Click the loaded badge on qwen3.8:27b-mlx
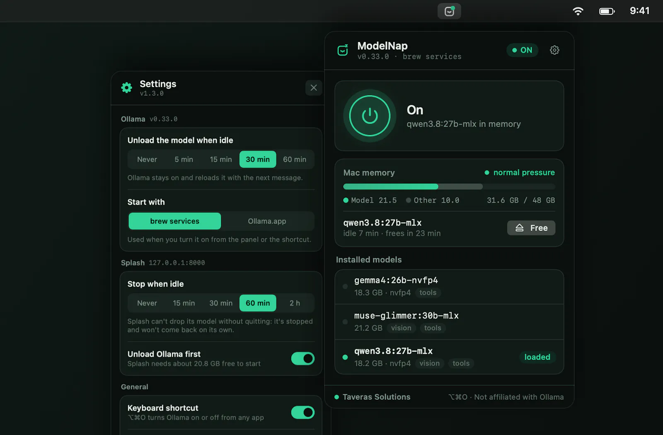Viewport: 663px width, 435px height. 537,357
